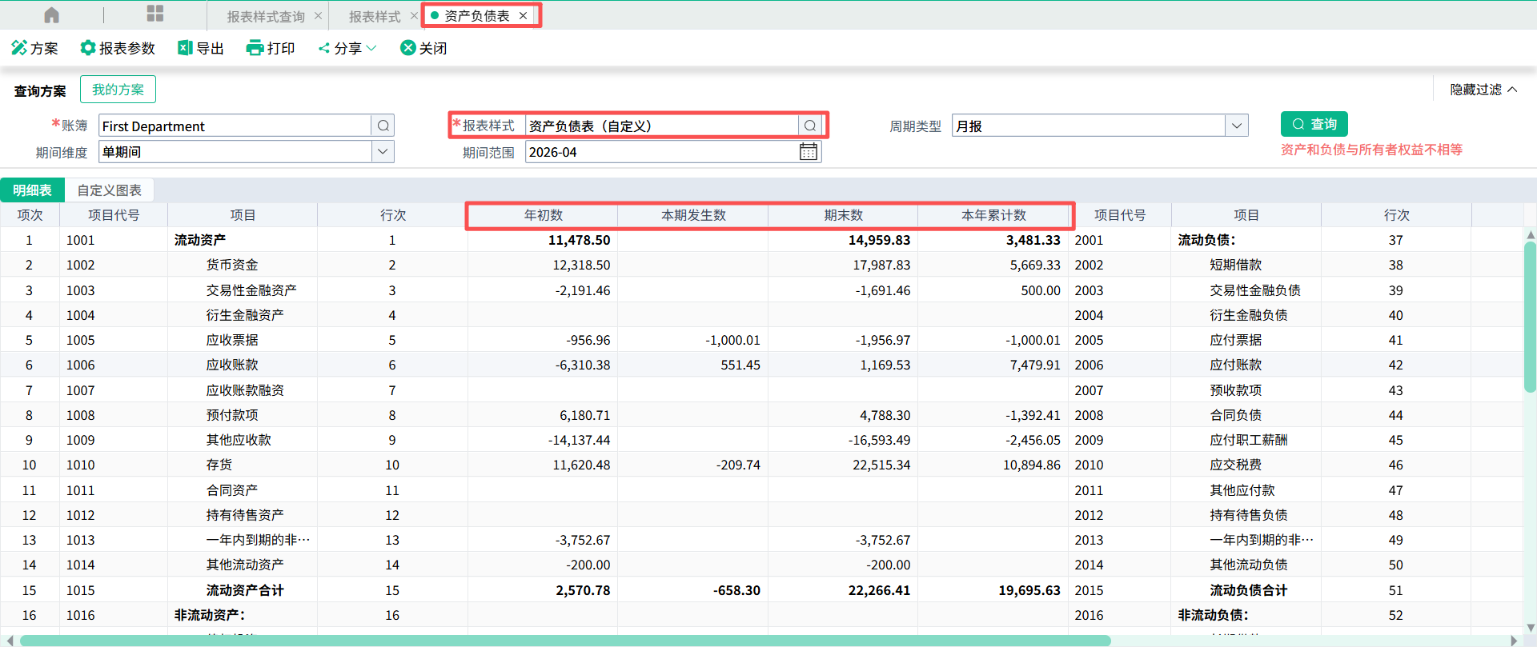Open the 报表样式 lookup search icon
This screenshot has height=647, width=1537.
[x=810, y=126]
